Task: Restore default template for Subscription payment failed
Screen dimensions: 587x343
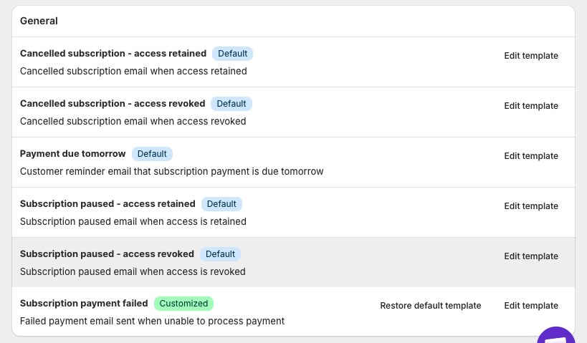Action: (x=430, y=306)
